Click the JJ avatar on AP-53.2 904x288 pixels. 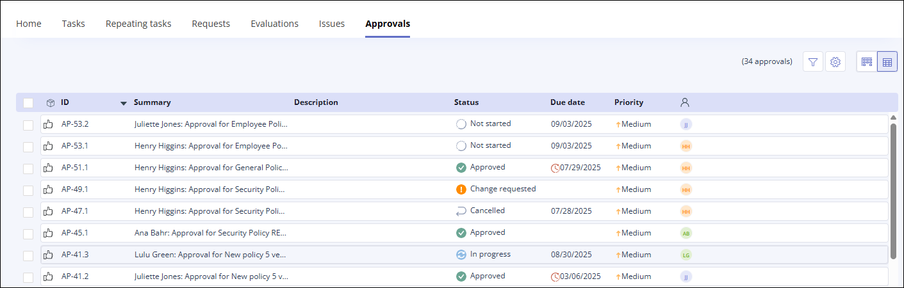click(686, 124)
